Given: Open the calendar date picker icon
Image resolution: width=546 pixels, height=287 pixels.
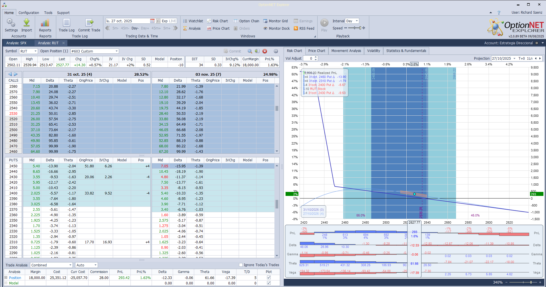Looking at the screenshot, I should [152, 21].
